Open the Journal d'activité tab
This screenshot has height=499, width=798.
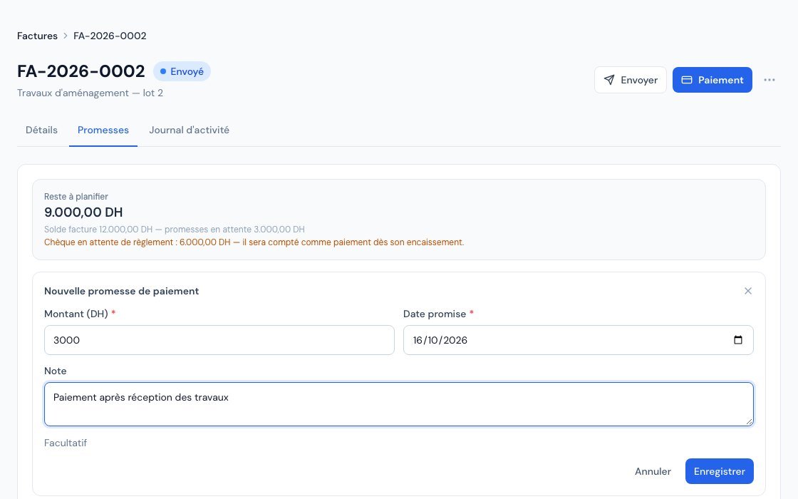(189, 130)
